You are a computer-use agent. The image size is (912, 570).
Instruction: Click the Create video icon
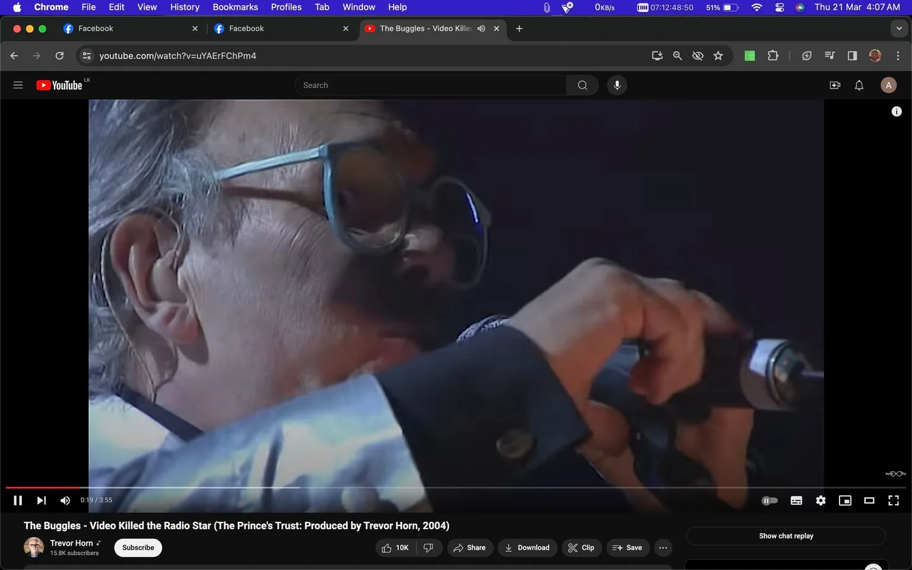(x=835, y=85)
